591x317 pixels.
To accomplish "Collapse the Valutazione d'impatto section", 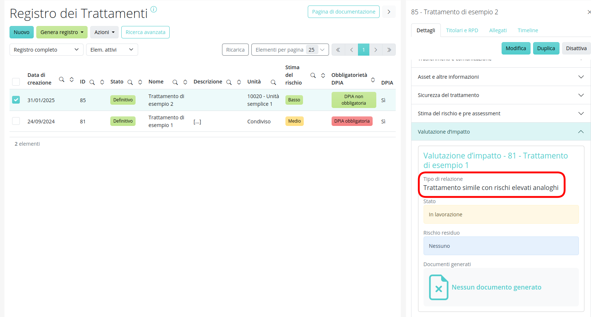I will (x=501, y=132).
